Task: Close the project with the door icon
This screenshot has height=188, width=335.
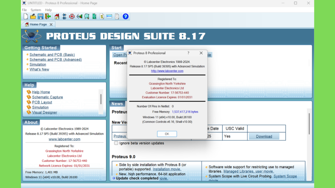Action: [x=48, y=16]
